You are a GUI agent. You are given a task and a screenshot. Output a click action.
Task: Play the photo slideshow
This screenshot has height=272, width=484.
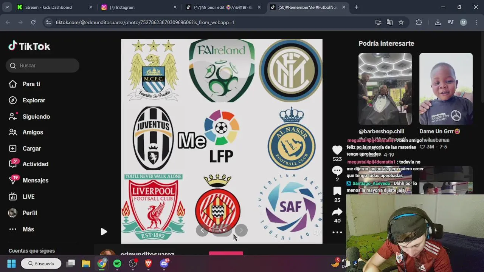point(104,232)
